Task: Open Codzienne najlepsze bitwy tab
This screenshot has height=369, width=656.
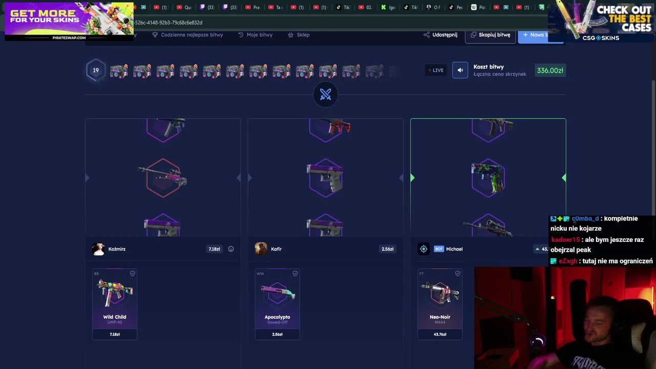Action: click(188, 35)
